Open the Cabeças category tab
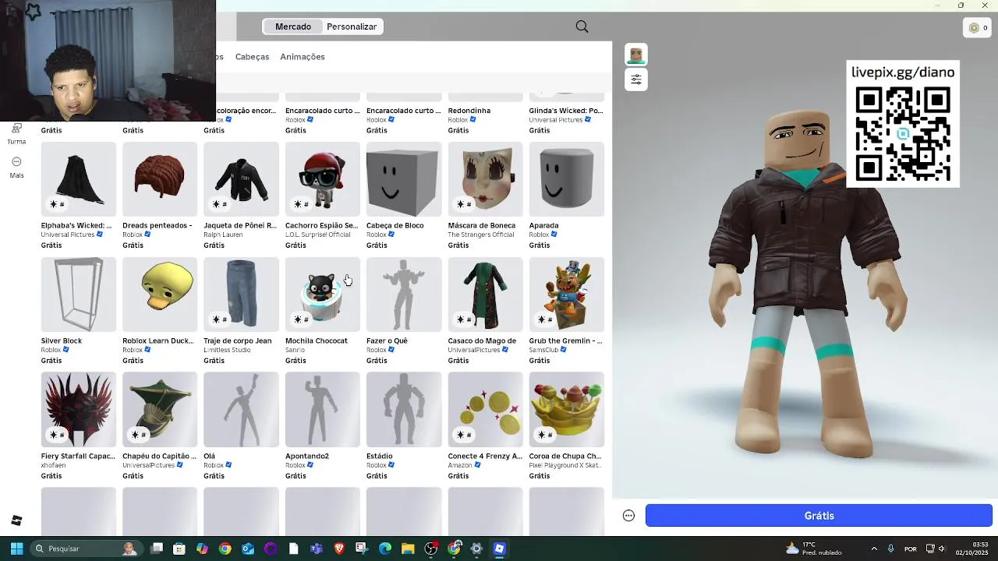Viewport: 998px width, 561px height. pyautogui.click(x=252, y=57)
